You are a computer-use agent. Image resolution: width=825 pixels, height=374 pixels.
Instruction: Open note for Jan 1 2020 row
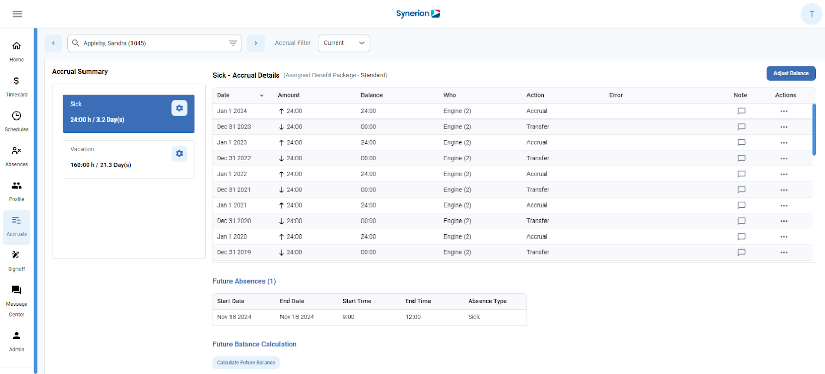pos(741,237)
